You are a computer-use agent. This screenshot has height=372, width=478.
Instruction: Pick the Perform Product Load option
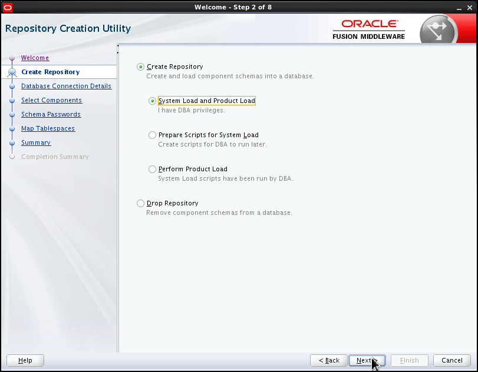pos(152,169)
